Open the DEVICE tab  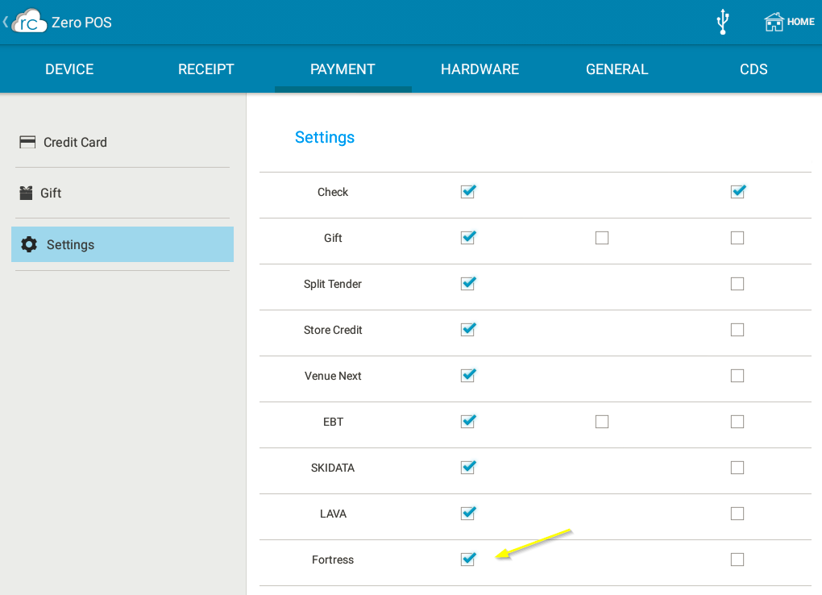click(69, 69)
